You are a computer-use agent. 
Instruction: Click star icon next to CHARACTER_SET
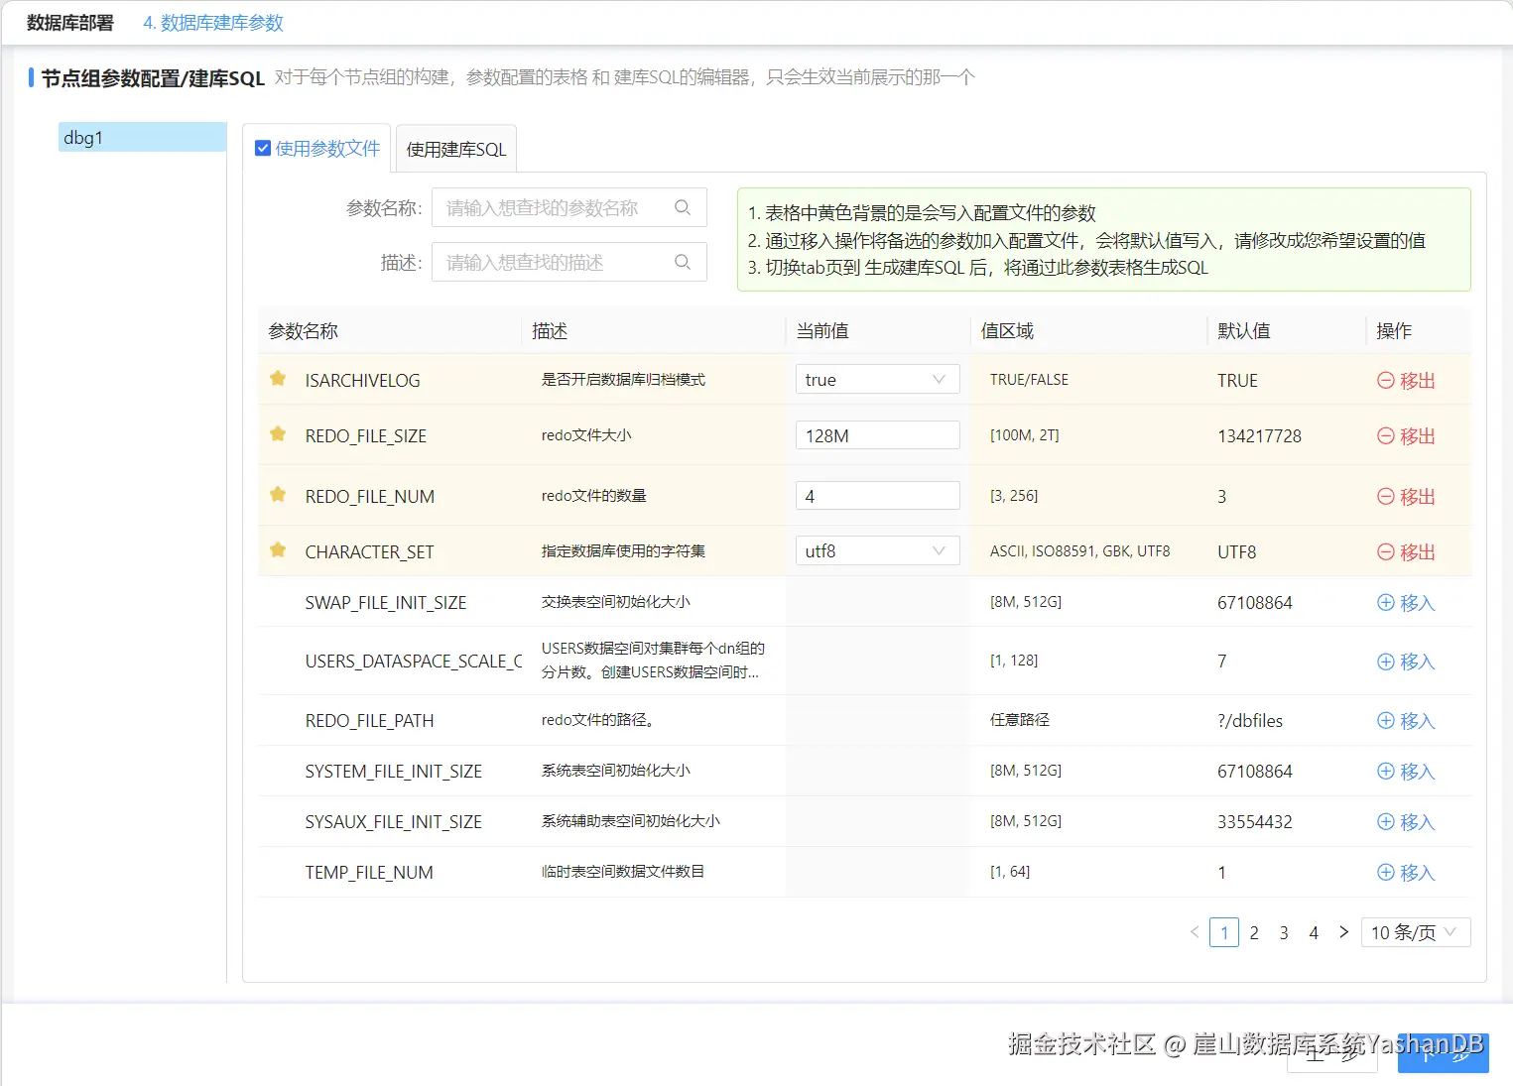coord(278,550)
